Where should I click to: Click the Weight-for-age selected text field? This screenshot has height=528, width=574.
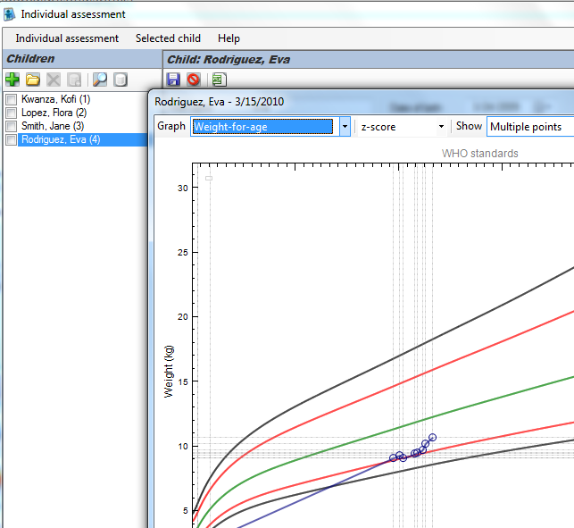(262, 127)
